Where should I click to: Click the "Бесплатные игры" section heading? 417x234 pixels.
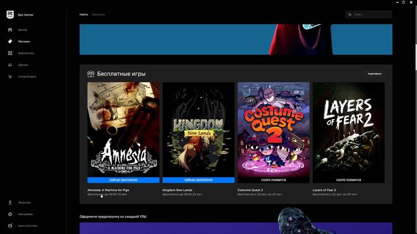[x=121, y=73]
